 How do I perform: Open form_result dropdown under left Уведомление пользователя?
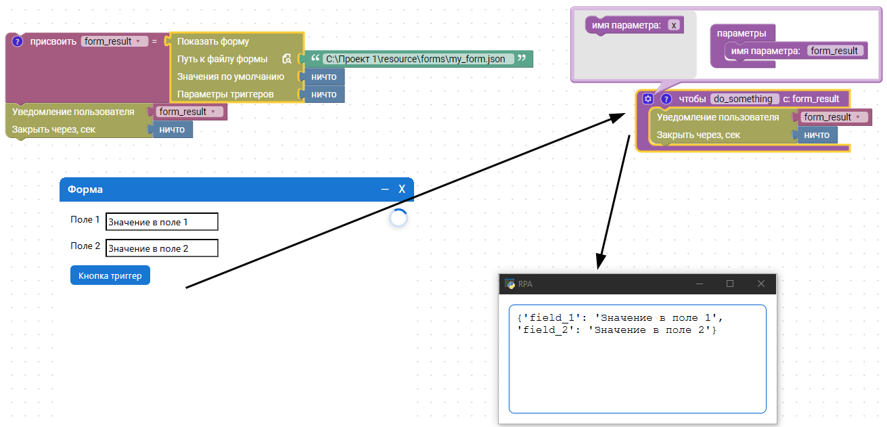[187, 112]
